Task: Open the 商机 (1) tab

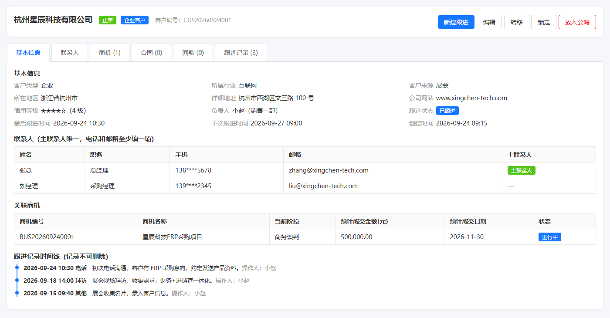Action: point(110,53)
